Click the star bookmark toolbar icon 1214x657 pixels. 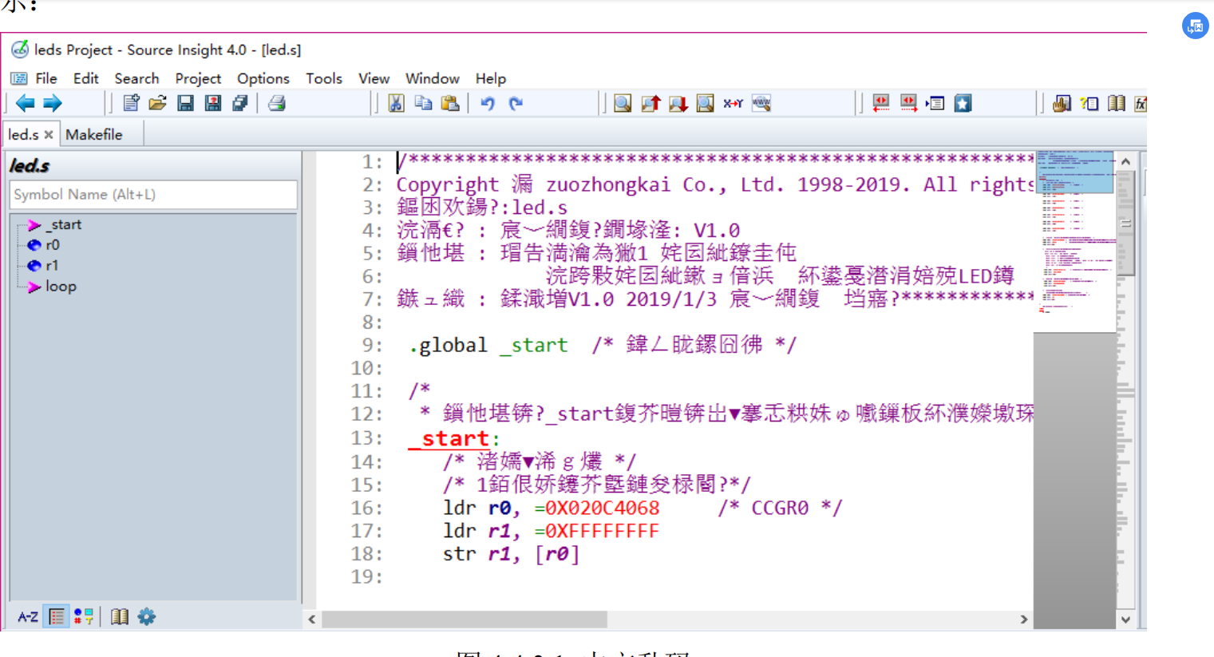tap(963, 103)
